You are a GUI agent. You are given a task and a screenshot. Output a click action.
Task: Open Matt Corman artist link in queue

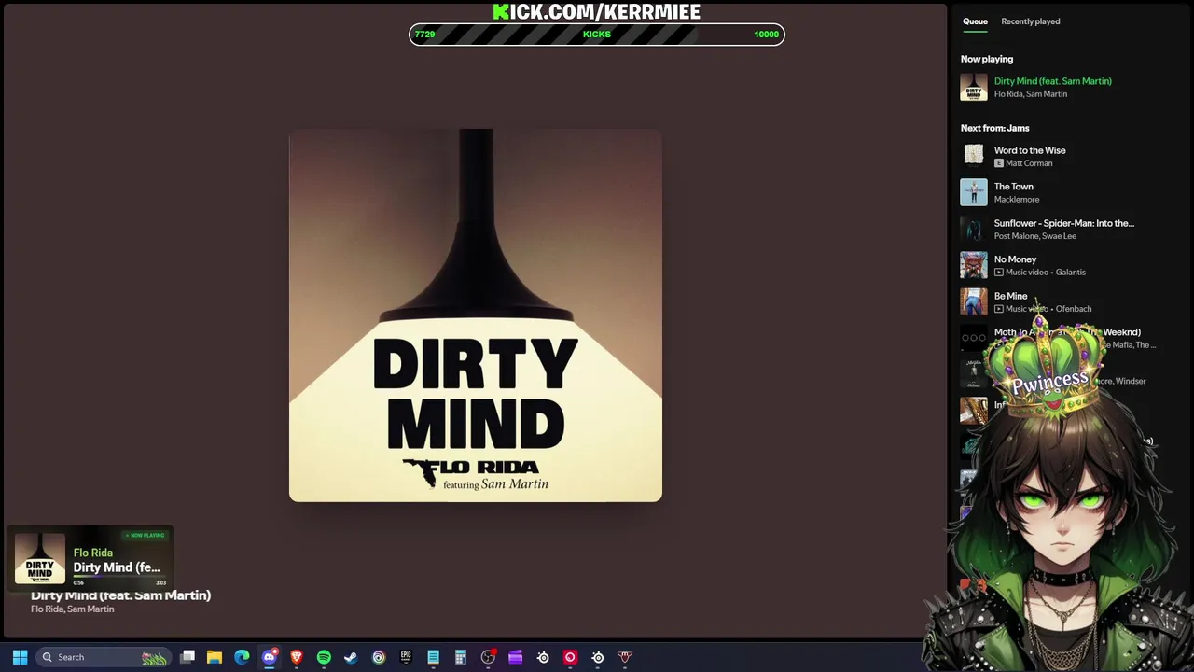[x=1029, y=163]
